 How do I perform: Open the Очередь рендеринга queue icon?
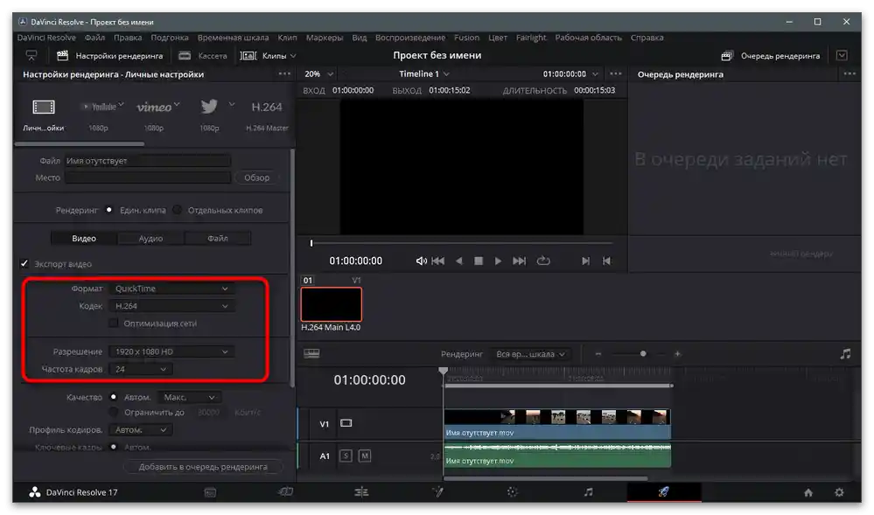click(727, 56)
